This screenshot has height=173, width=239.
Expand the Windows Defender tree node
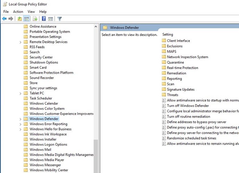pyautogui.click(x=20, y=119)
